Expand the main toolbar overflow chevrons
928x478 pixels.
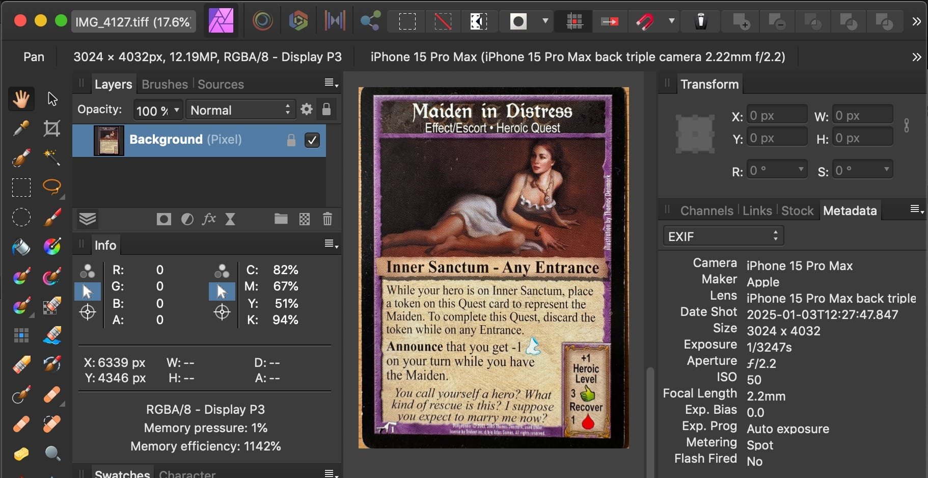[916, 21]
